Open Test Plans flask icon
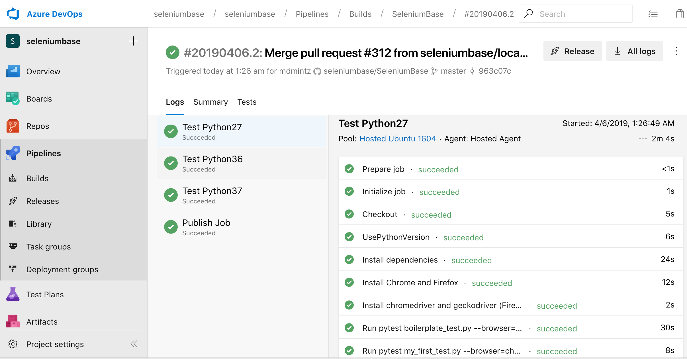Screen dimensions: 687x359 pyautogui.click(x=13, y=294)
